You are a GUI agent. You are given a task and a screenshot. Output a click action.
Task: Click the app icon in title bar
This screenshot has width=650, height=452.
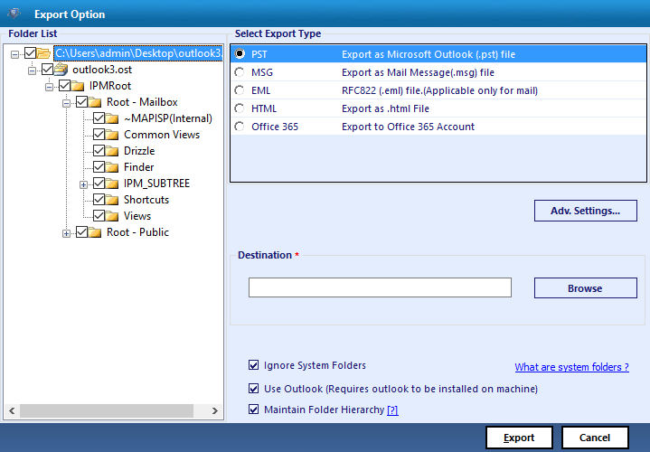(x=14, y=14)
